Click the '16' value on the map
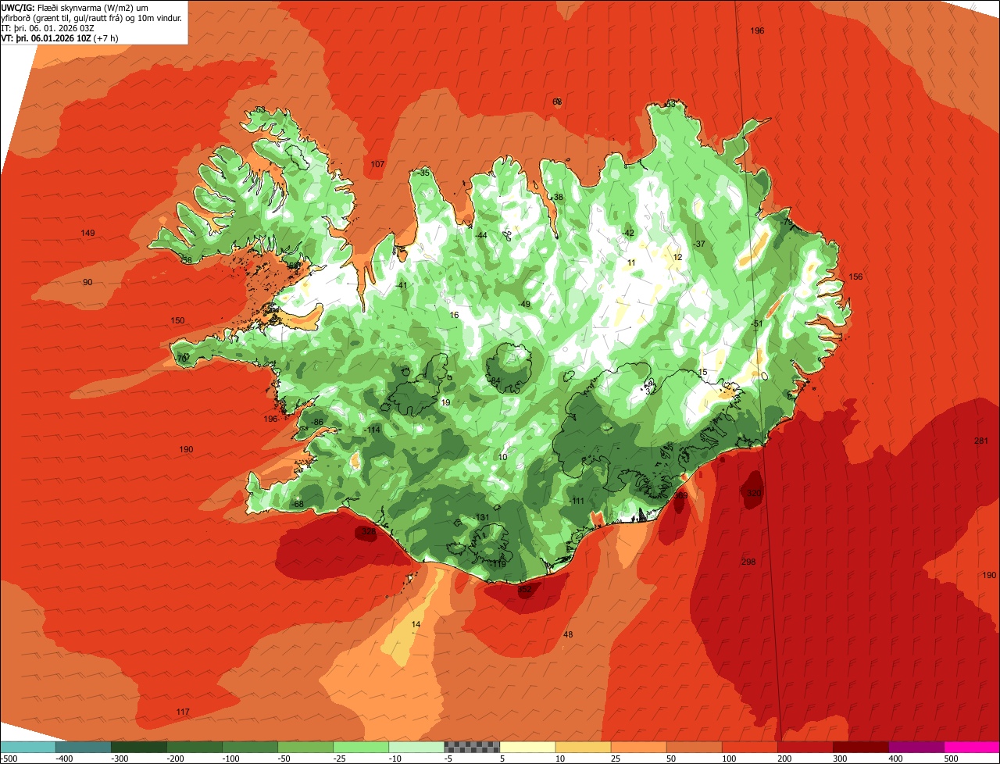The image size is (1000, 764). tap(454, 315)
